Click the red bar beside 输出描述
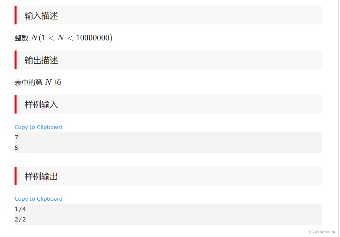Viewport: 340px width, 237px height. pyautogui.click(x=15, y=60)
